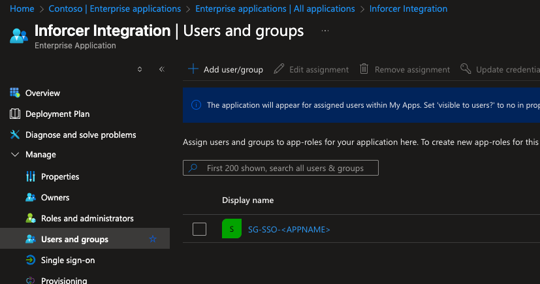Click the Roles and administrators icon
The height and width of the screenshot is (284, 540).
tap(30, 218)
